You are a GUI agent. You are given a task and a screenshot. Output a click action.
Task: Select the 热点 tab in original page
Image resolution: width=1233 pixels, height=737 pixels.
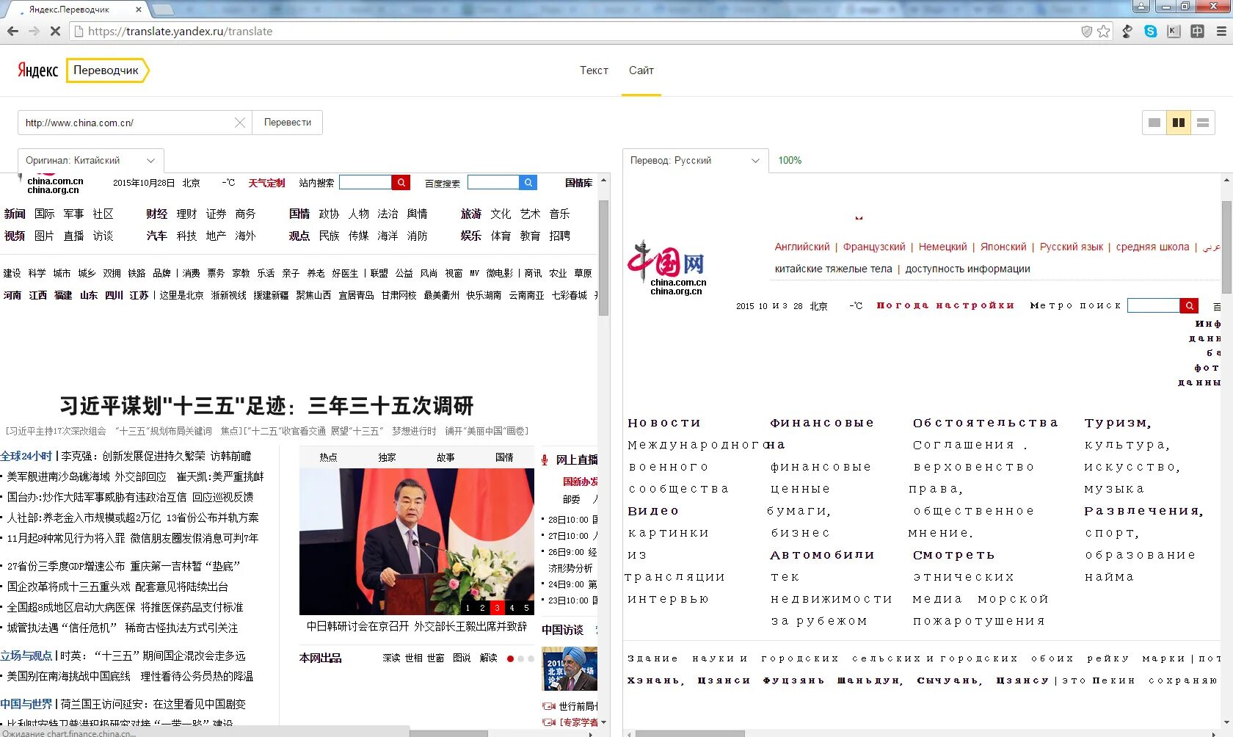click(328, 457)
